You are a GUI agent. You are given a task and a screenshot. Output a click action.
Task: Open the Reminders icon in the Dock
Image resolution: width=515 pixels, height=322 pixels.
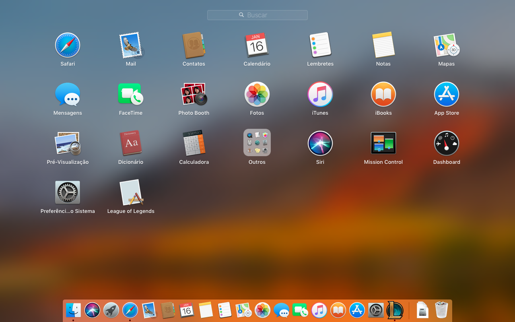coord(225,310)
